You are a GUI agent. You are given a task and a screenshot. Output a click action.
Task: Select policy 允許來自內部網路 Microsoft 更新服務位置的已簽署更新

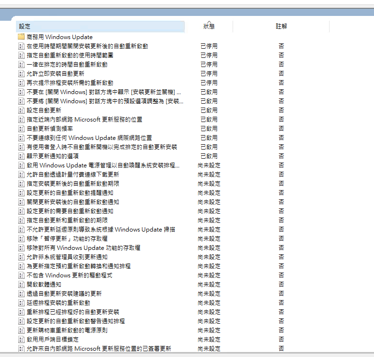click(x=99, y=349)
